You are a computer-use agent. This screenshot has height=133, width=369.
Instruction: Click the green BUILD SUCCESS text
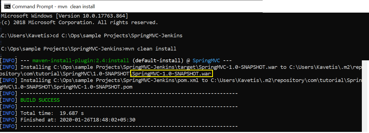[x=40, y=100]
